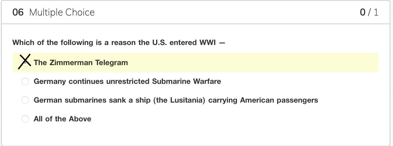Click the German submarines sank a ship answer text
Image resolution: width=393 pixels, height=146 pixels.
pos(176,100)
